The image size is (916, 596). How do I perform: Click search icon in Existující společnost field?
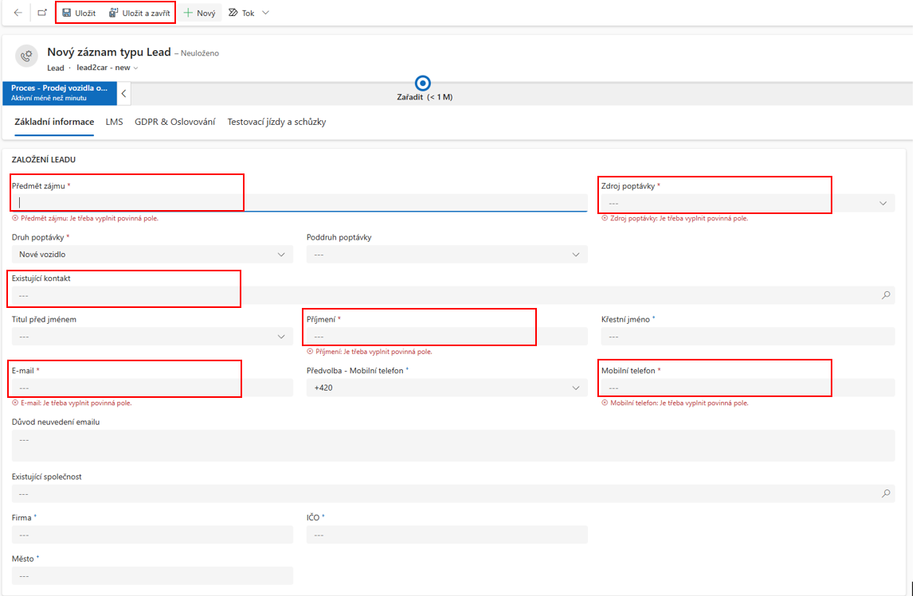(x=886, y=493)
